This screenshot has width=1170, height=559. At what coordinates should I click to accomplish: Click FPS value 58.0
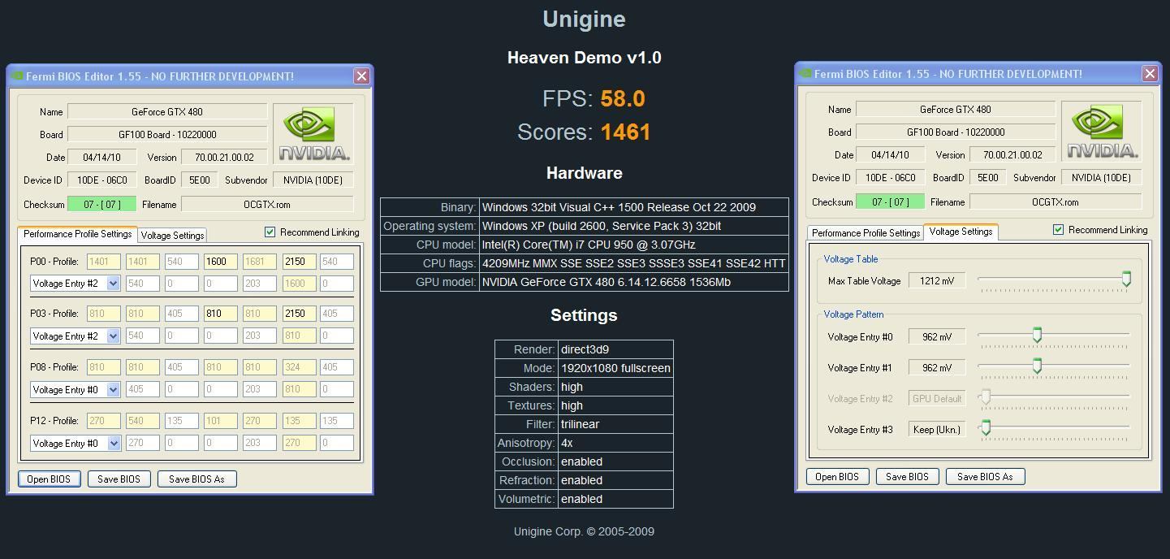623,98
